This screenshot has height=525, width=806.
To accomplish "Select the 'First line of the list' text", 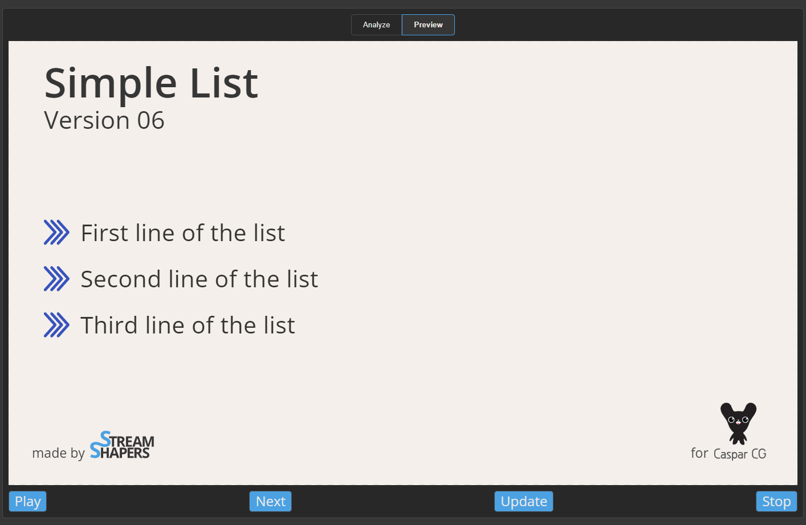I will 183,233.
